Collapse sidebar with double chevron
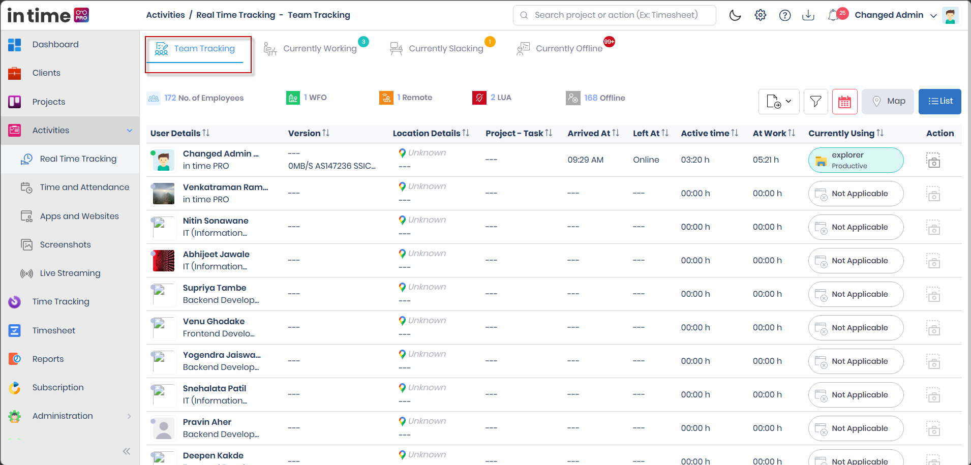Image resolution: width=971 pixels, height=465 pixels. click(x=127, y=451)
